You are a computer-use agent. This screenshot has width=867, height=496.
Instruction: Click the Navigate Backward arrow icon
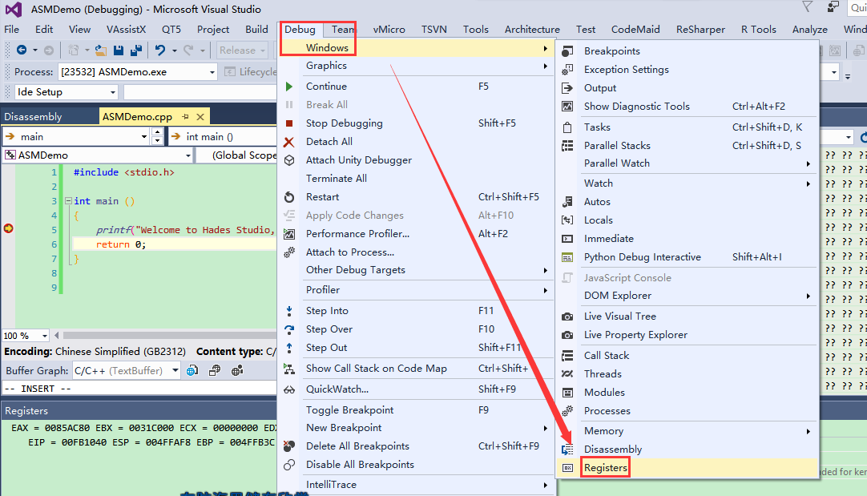21,50
